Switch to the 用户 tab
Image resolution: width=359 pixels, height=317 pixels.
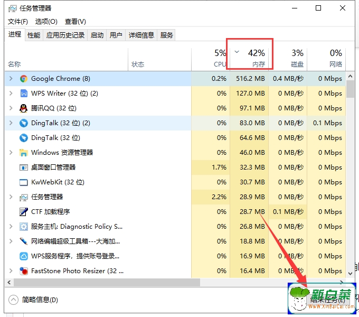116,35
